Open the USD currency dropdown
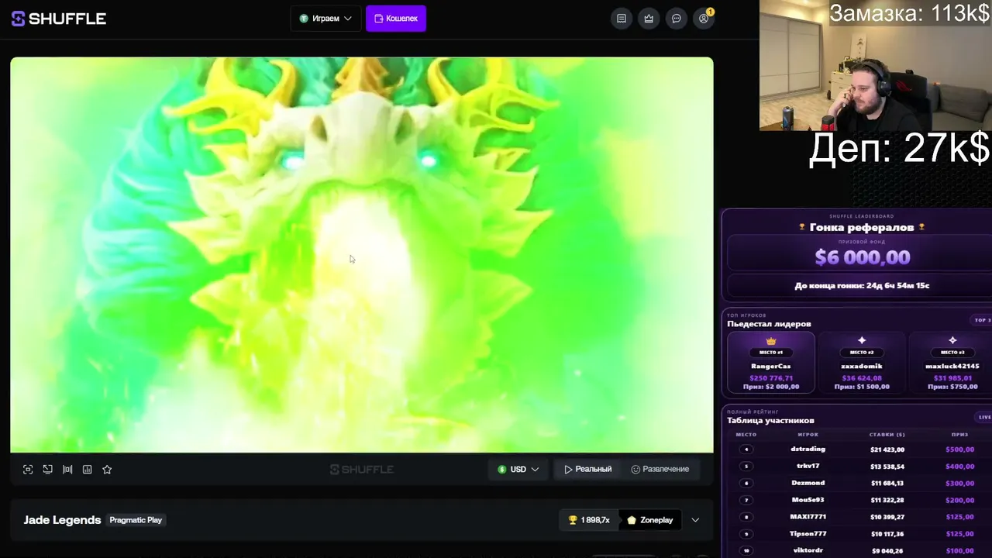The height and width of the screenshot is (558, 992). [x=518, y=469]
